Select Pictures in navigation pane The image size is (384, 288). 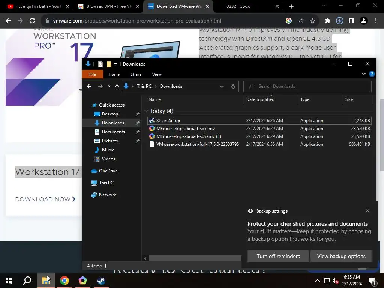click(110, 141)
